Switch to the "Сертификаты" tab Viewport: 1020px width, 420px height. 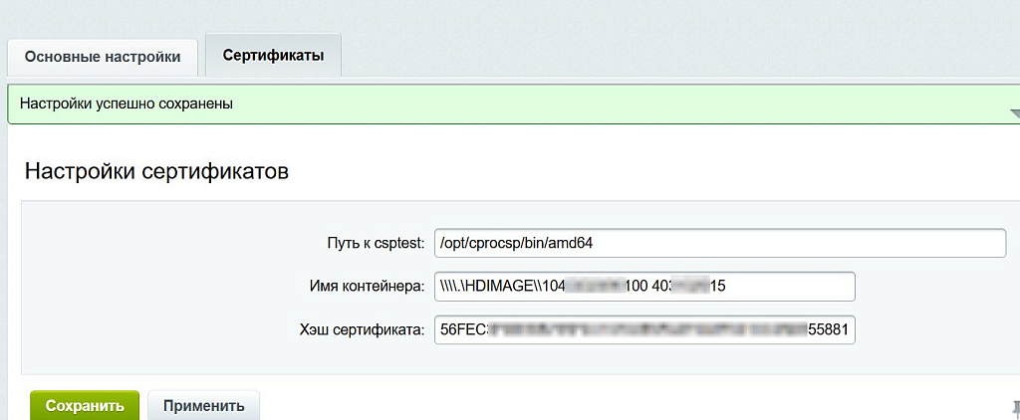(x=273, y=56)
